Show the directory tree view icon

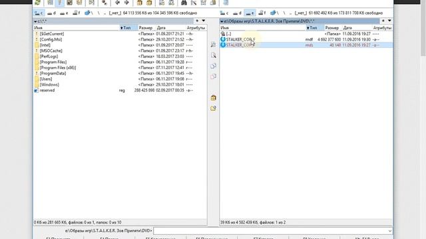tap(79, 3)
